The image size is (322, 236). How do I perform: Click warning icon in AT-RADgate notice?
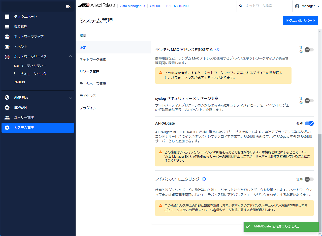pyautogui.click(x=160, y=152)
